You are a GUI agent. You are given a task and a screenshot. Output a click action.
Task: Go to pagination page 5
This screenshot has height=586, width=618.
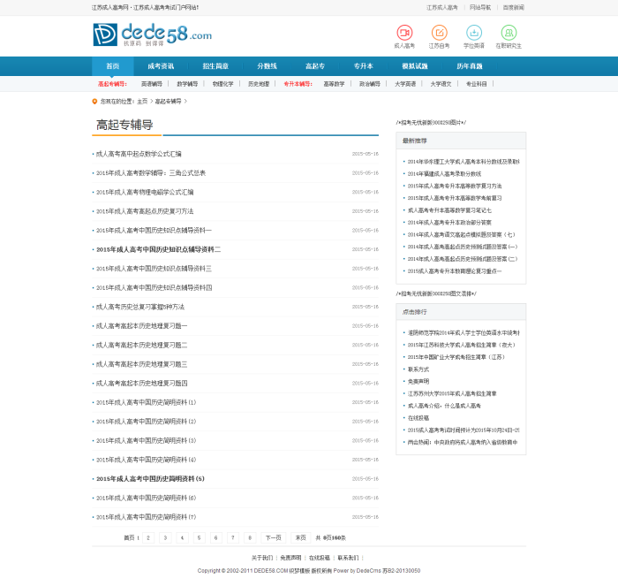pyautogui.click(x=199, y=537)
